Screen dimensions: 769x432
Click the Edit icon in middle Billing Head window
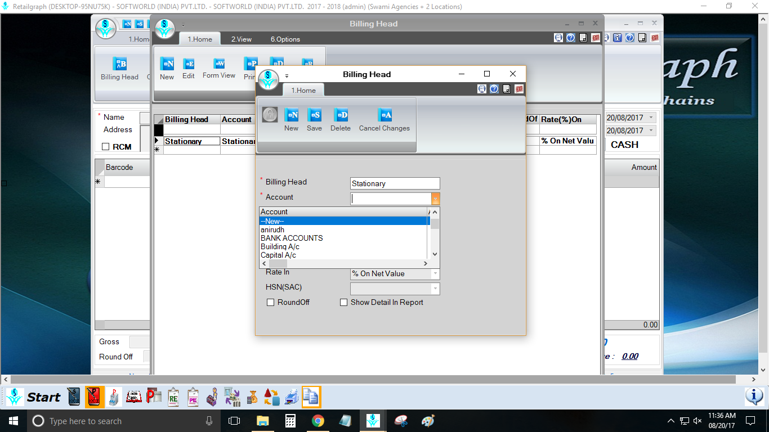click(189, 64)
